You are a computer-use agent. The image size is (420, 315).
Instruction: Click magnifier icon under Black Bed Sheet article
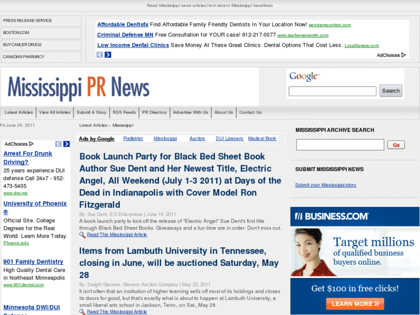[82, 235]
